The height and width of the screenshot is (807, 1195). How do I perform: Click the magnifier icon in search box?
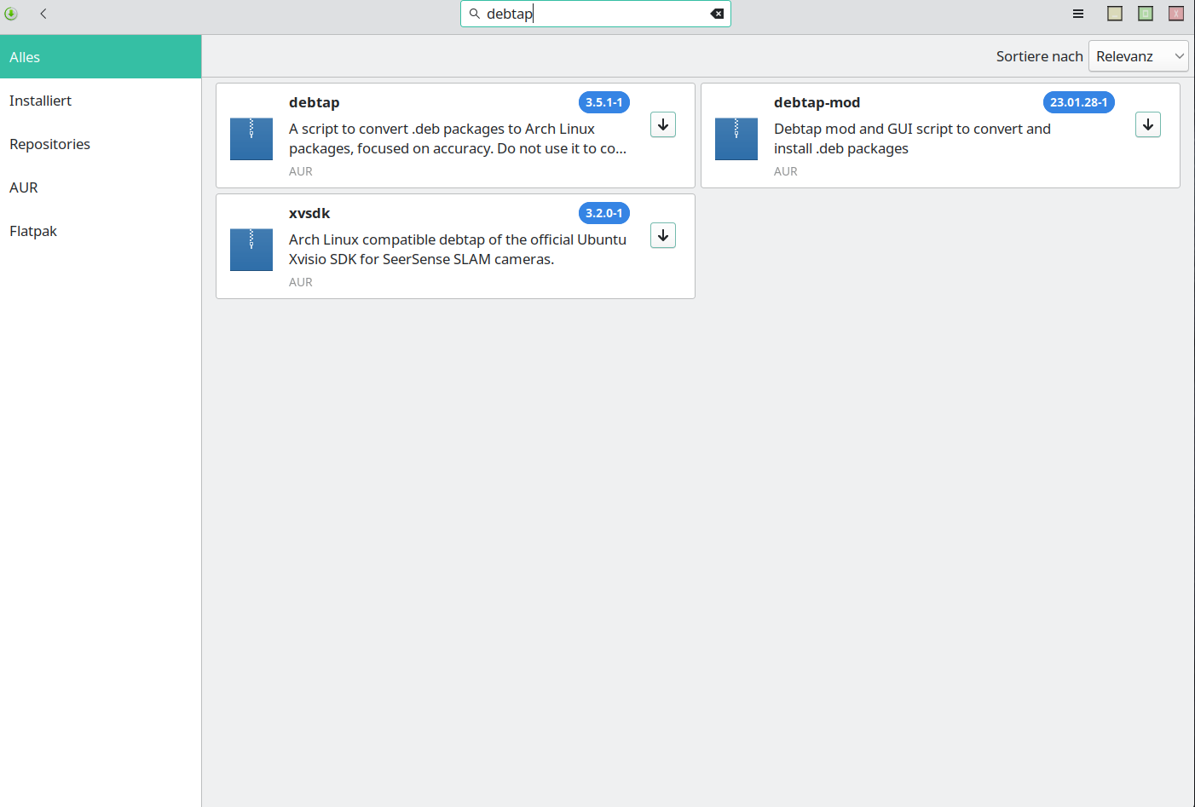(475, 14)
